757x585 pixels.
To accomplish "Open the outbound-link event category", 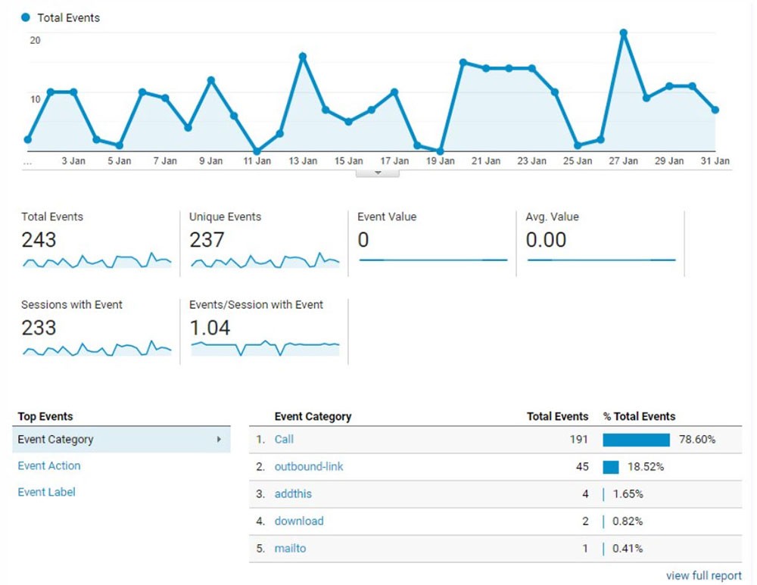I will pos(309,466).
